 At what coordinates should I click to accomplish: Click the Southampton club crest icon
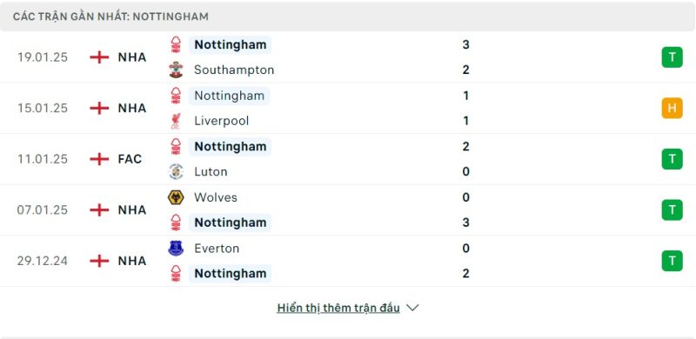[x=176, y=70]
